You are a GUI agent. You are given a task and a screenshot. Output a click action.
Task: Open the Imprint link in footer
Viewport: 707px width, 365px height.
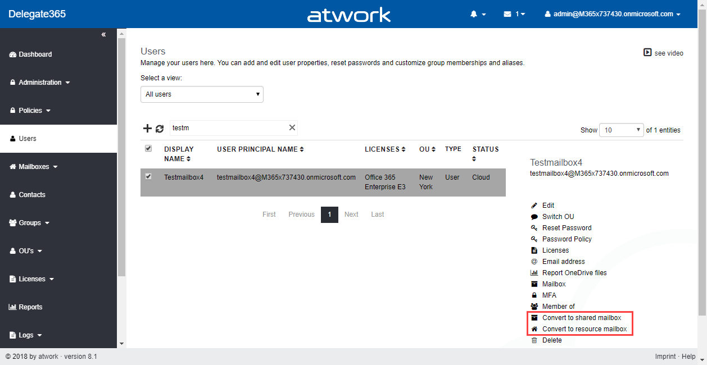click(x=665, y=357)
